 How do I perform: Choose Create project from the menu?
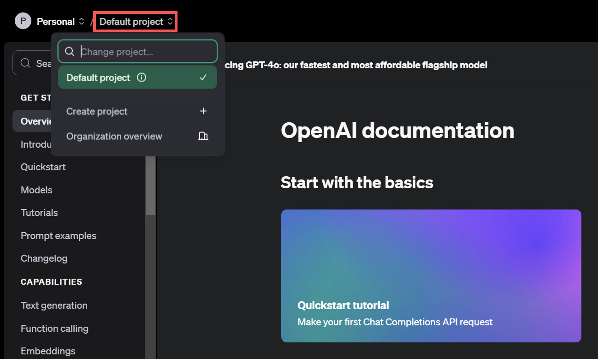pos(137,111)
